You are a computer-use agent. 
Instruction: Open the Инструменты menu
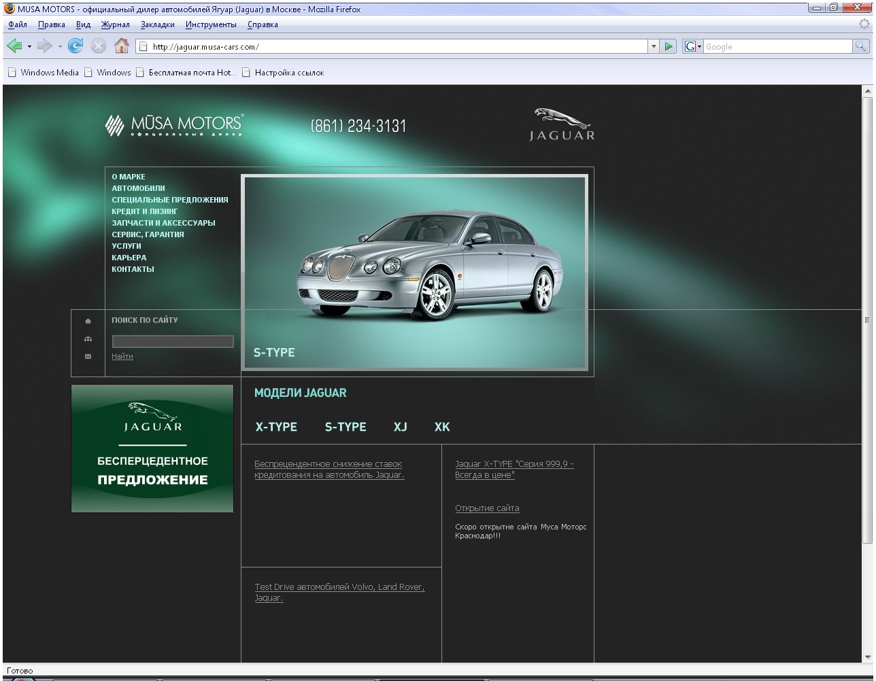click(212, 24)
